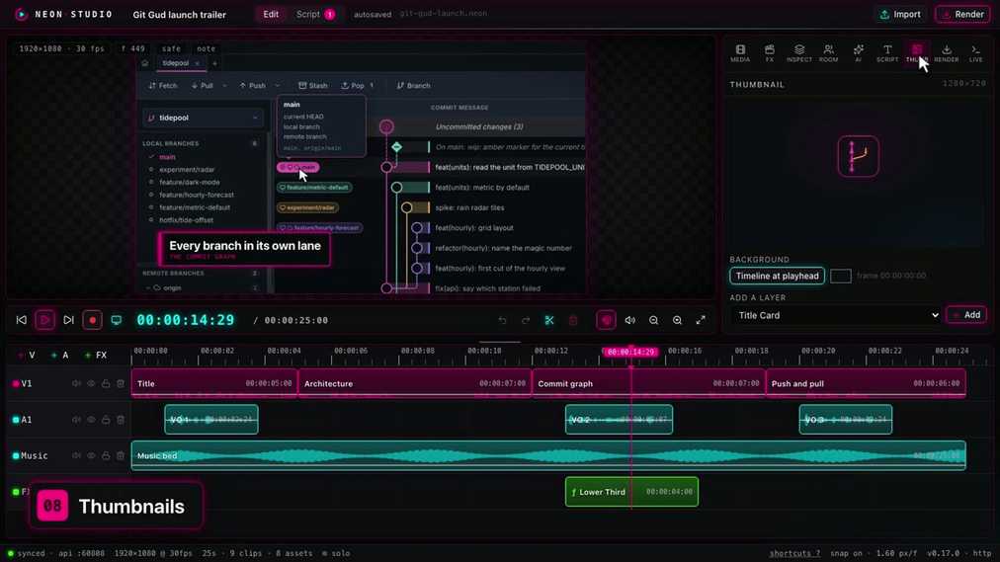Mute the Music track

[x=76, y=455]
